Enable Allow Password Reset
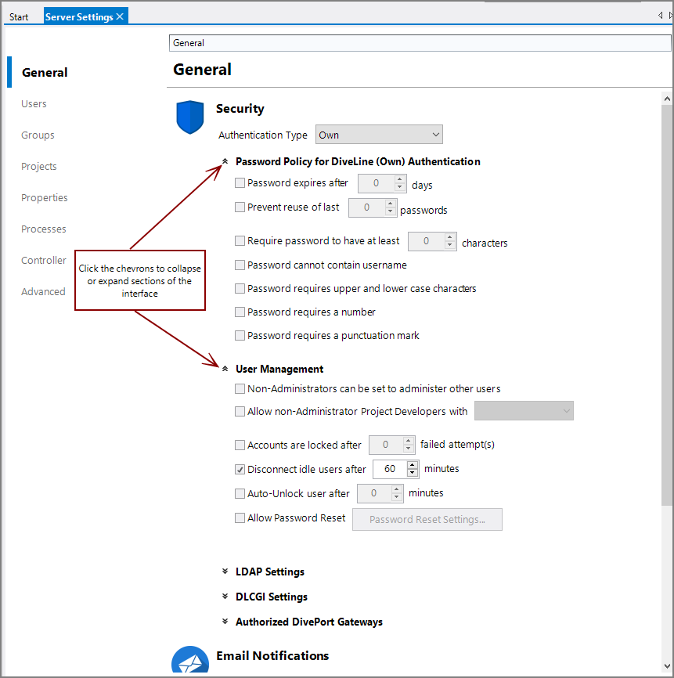Viewport: 674px width, 678px height. (x=240, y=518)
